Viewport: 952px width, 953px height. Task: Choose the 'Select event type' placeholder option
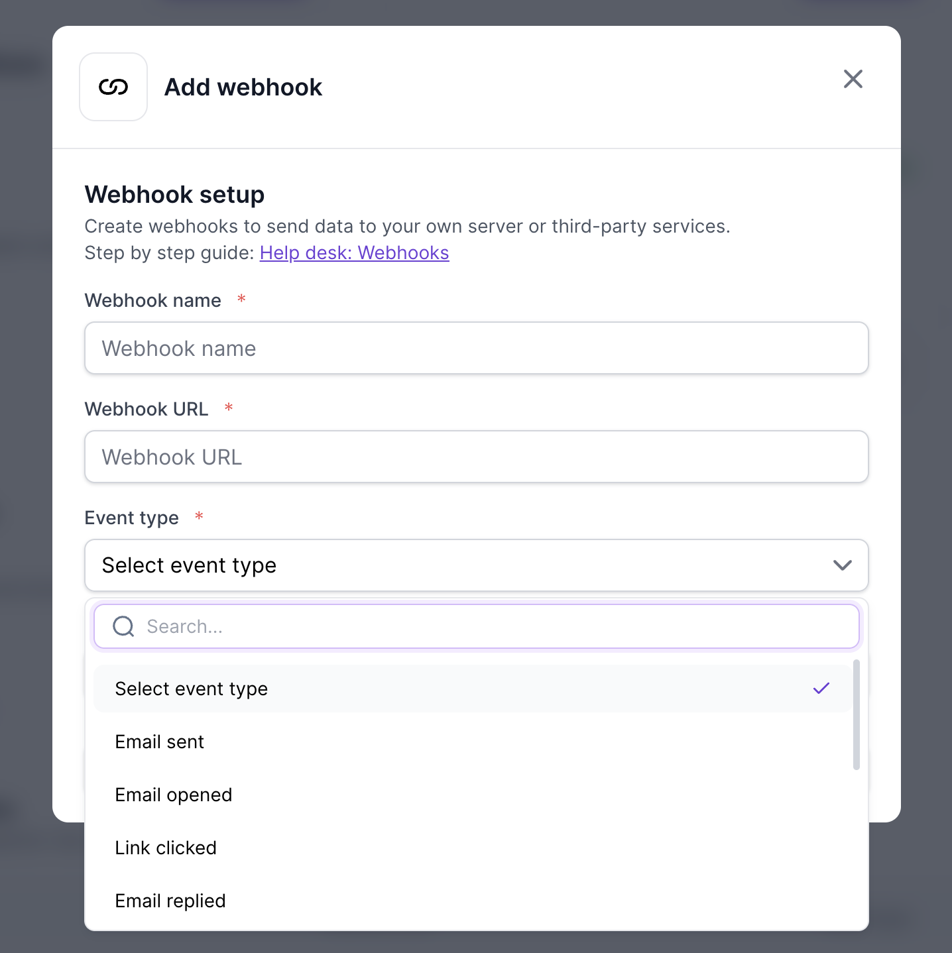click(x=192, y=689)
